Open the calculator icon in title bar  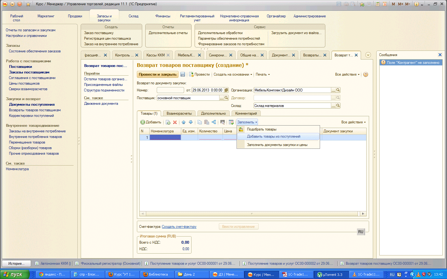(378, 4)
